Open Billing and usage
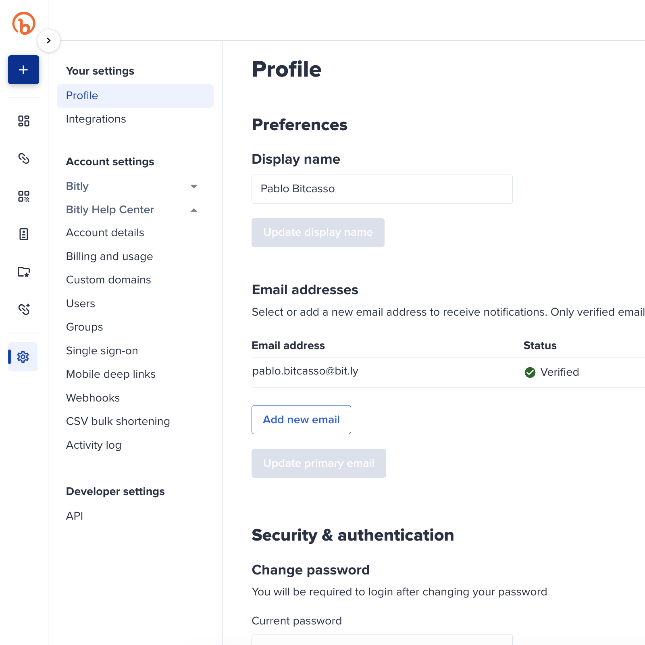645x645 pixels. [x=110, y=256]
